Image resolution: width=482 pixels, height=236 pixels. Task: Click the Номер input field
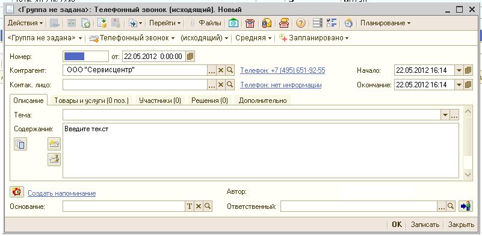86,57
